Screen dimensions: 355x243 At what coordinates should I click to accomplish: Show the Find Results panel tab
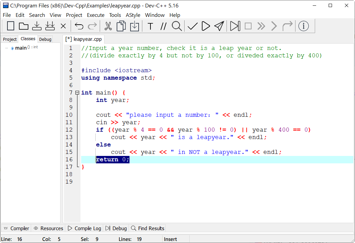coord(148,228)
